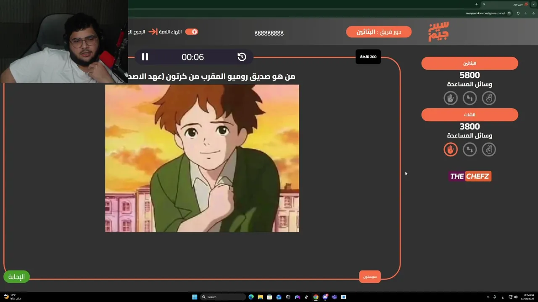The width and height of the screenshot is (538, 302).
Task: Click the 200 نقطة points label
Action: (368, 57)
